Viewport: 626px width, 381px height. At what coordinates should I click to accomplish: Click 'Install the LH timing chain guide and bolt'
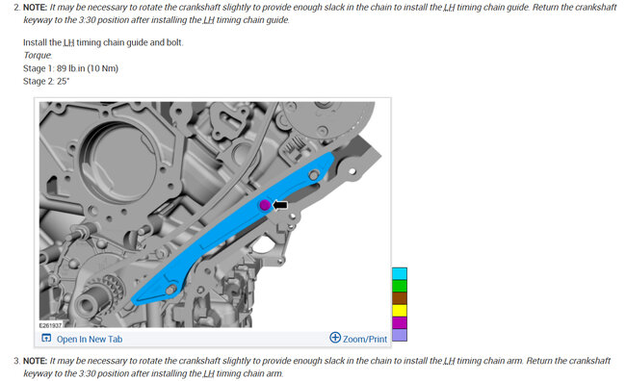click(x=103, y=42)
